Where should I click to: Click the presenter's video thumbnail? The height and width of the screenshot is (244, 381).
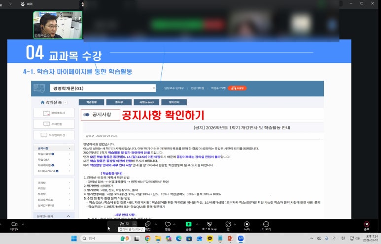(51, 25)
